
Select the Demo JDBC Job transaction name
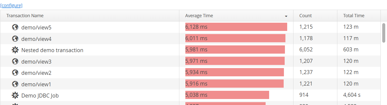click(x=40, y=96)
